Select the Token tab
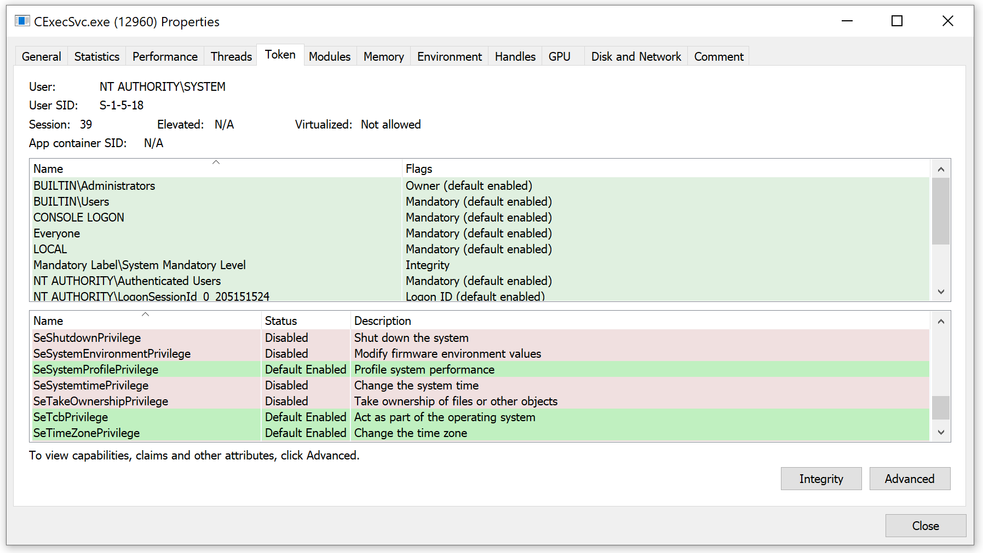Viewport: 983px width, 553px height. (280, 55)
